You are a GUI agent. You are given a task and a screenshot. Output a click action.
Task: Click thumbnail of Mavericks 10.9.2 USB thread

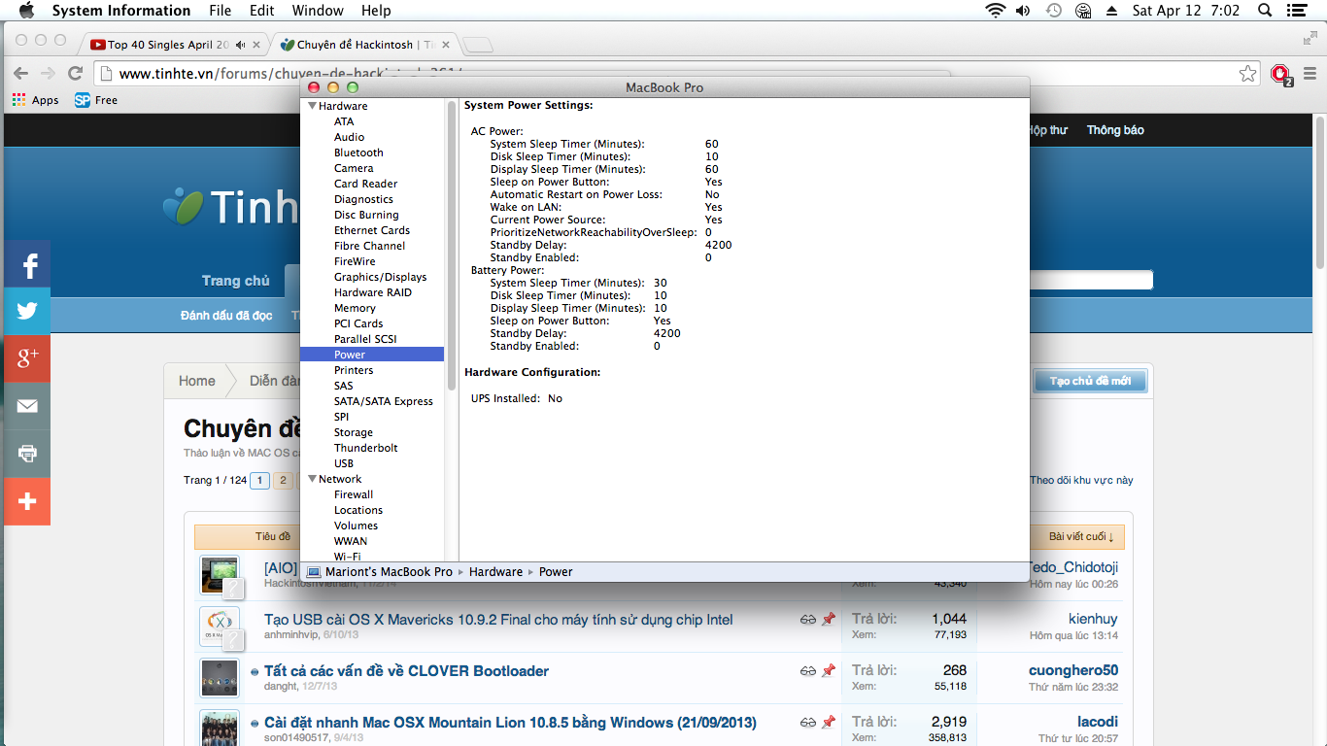(220, 626)
